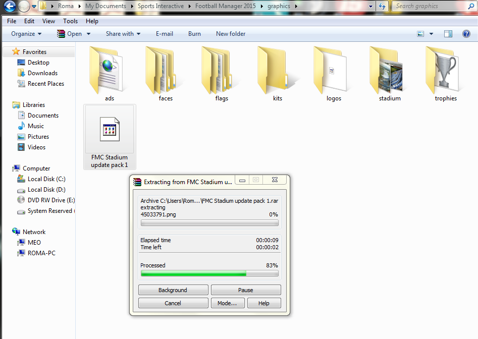Select Libraries in navigation pane
This screenshot has width=478, height=339.
coord(33,105)
